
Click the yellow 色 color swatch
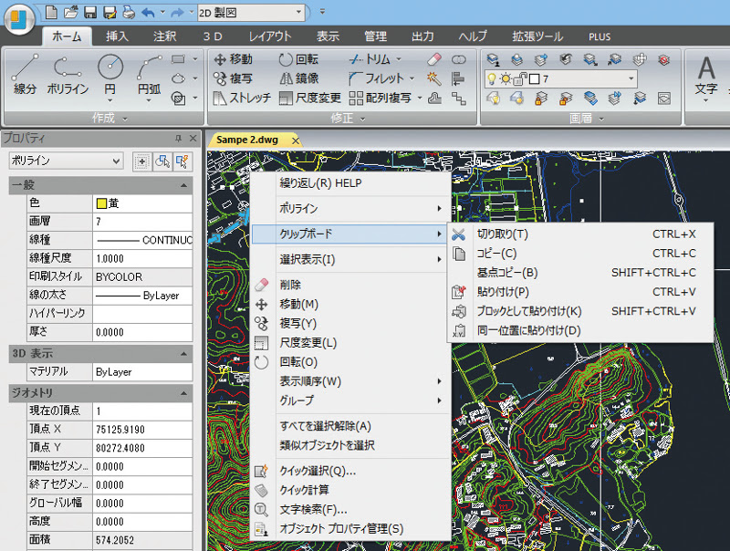[x=101, y=203]
